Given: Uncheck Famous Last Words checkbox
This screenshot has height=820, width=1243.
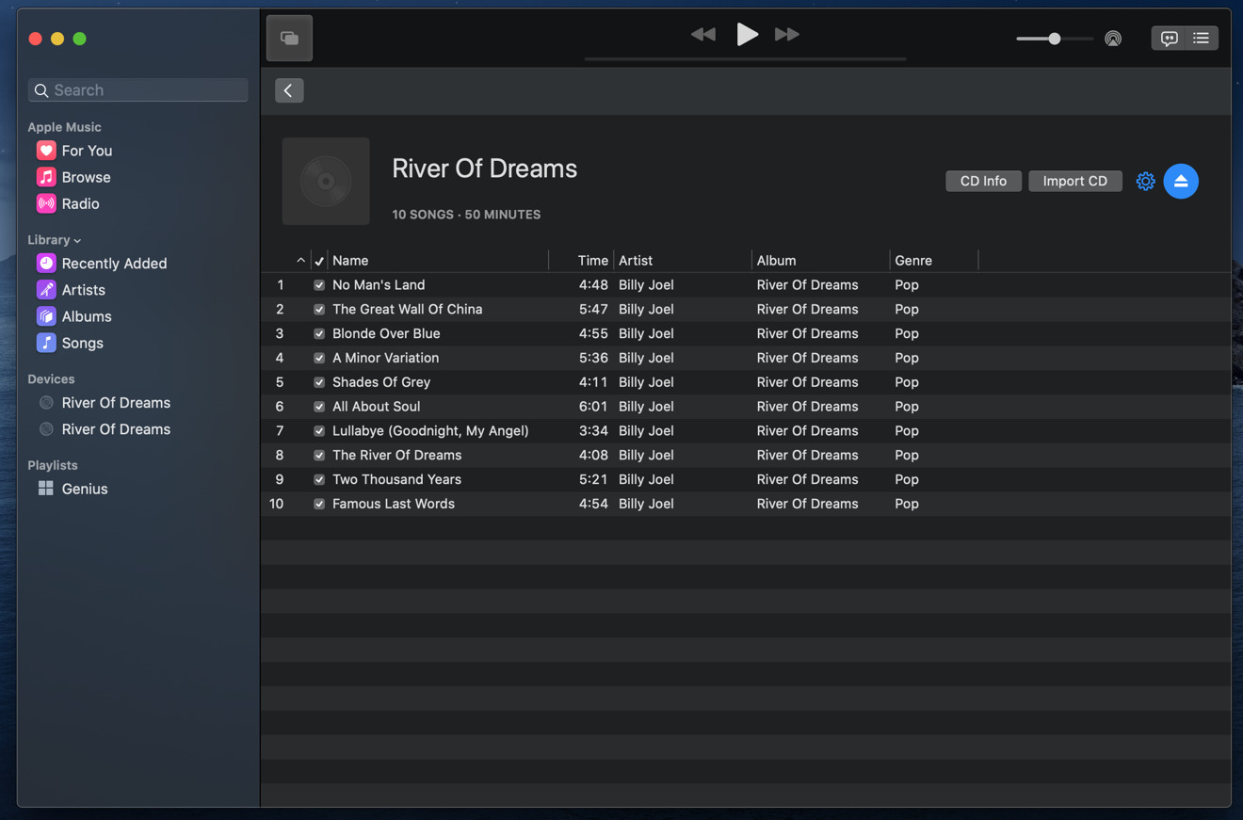Looking at the screenshot, I should click(319, 505).
